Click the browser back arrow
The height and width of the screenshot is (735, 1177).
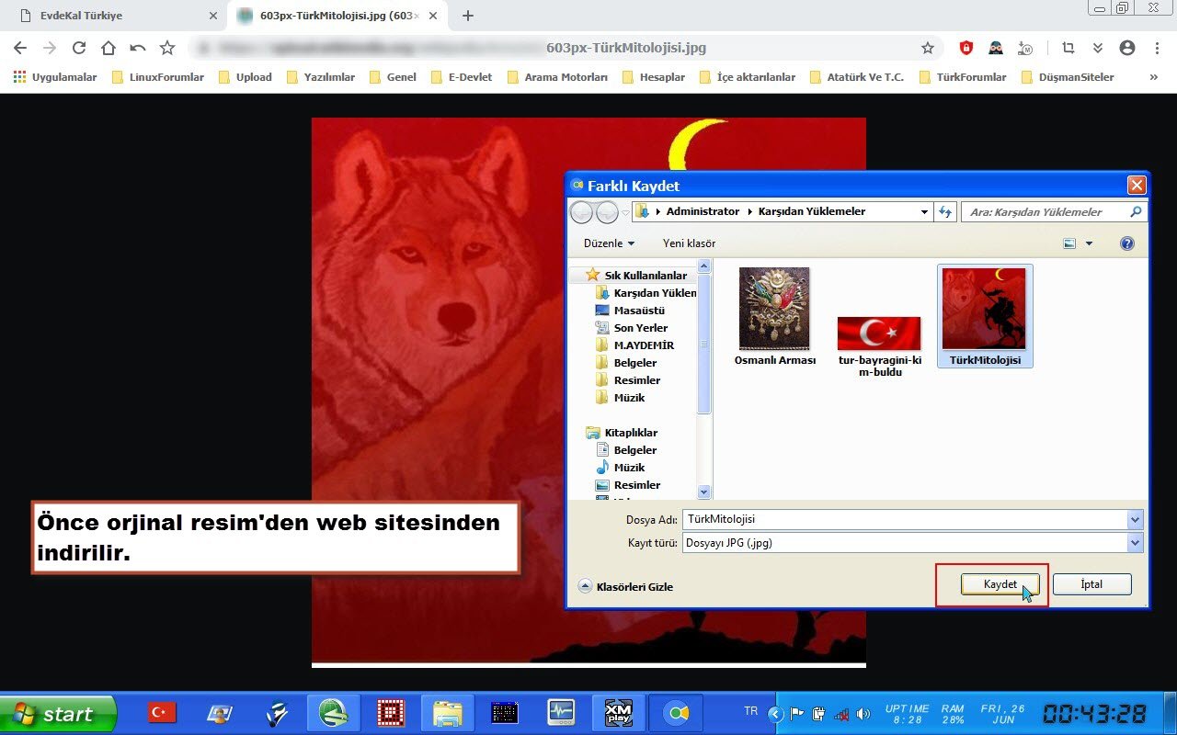coord(20,48)
